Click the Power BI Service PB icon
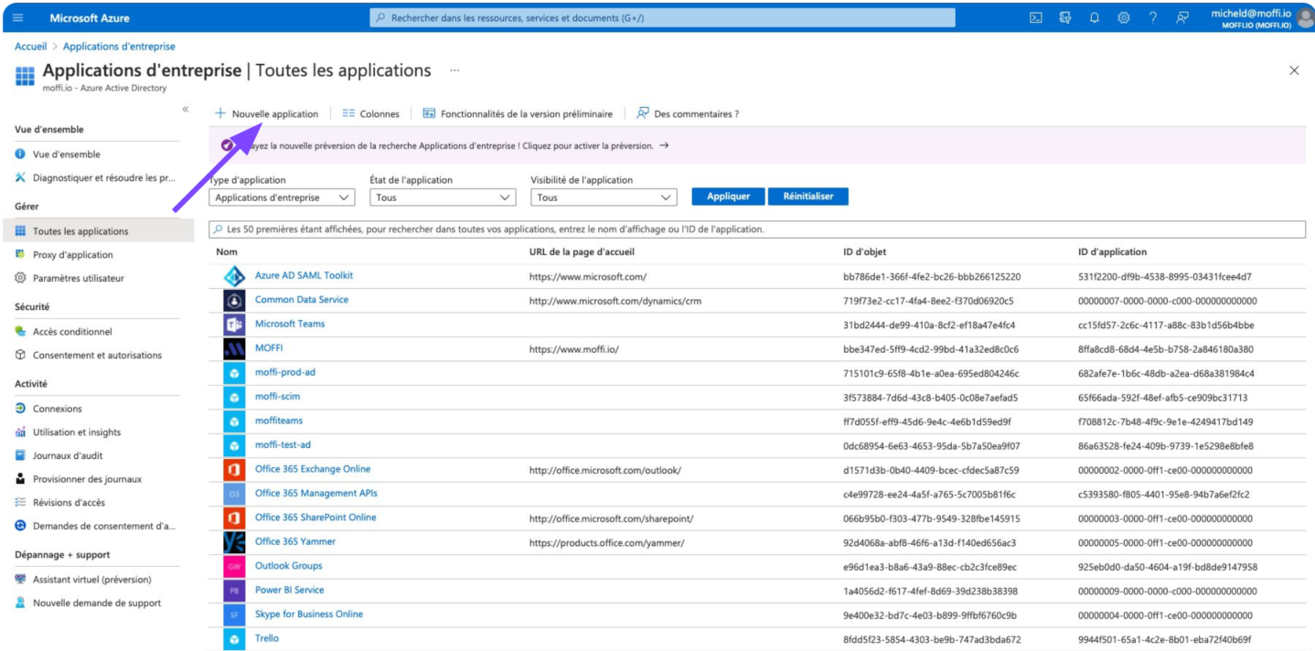The image size is (1315, 651). tap(235, 591)
